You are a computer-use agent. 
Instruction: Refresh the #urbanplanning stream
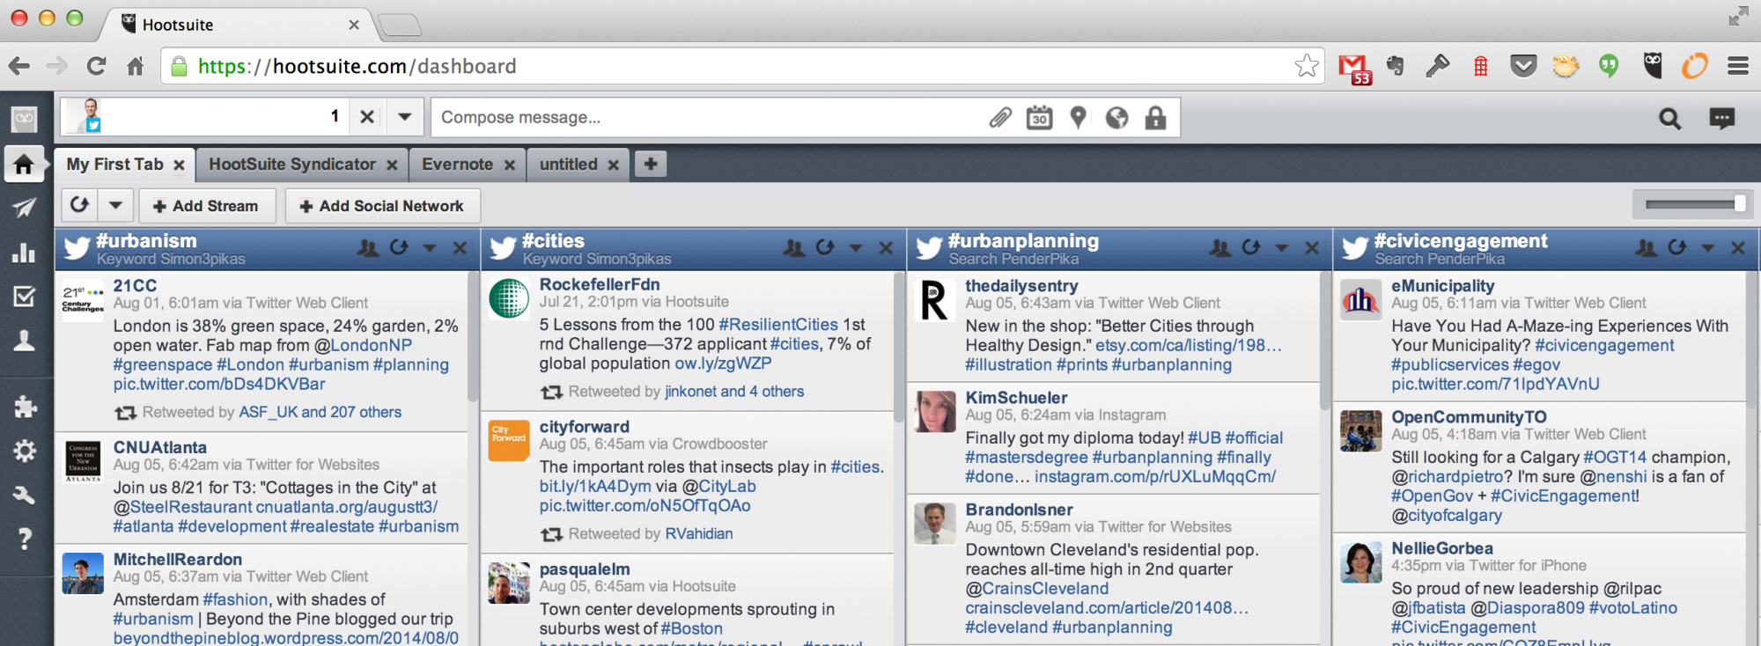tap(1251, 247)
